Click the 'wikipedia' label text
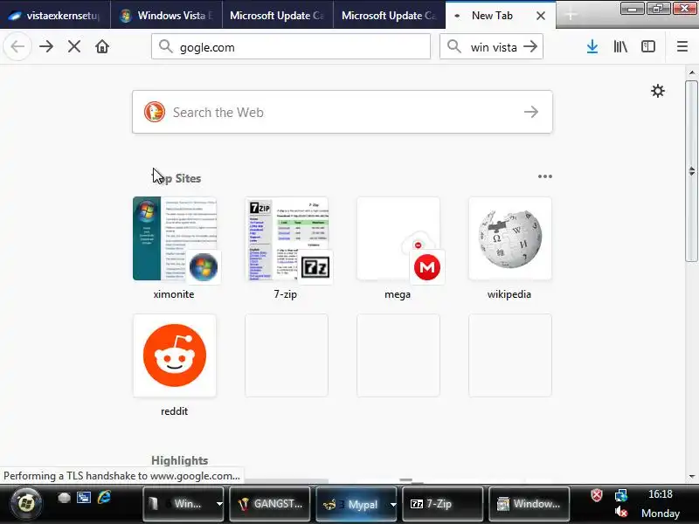This screenshot has width=699, height=524. pyautogui.click(x=509, y=294)
